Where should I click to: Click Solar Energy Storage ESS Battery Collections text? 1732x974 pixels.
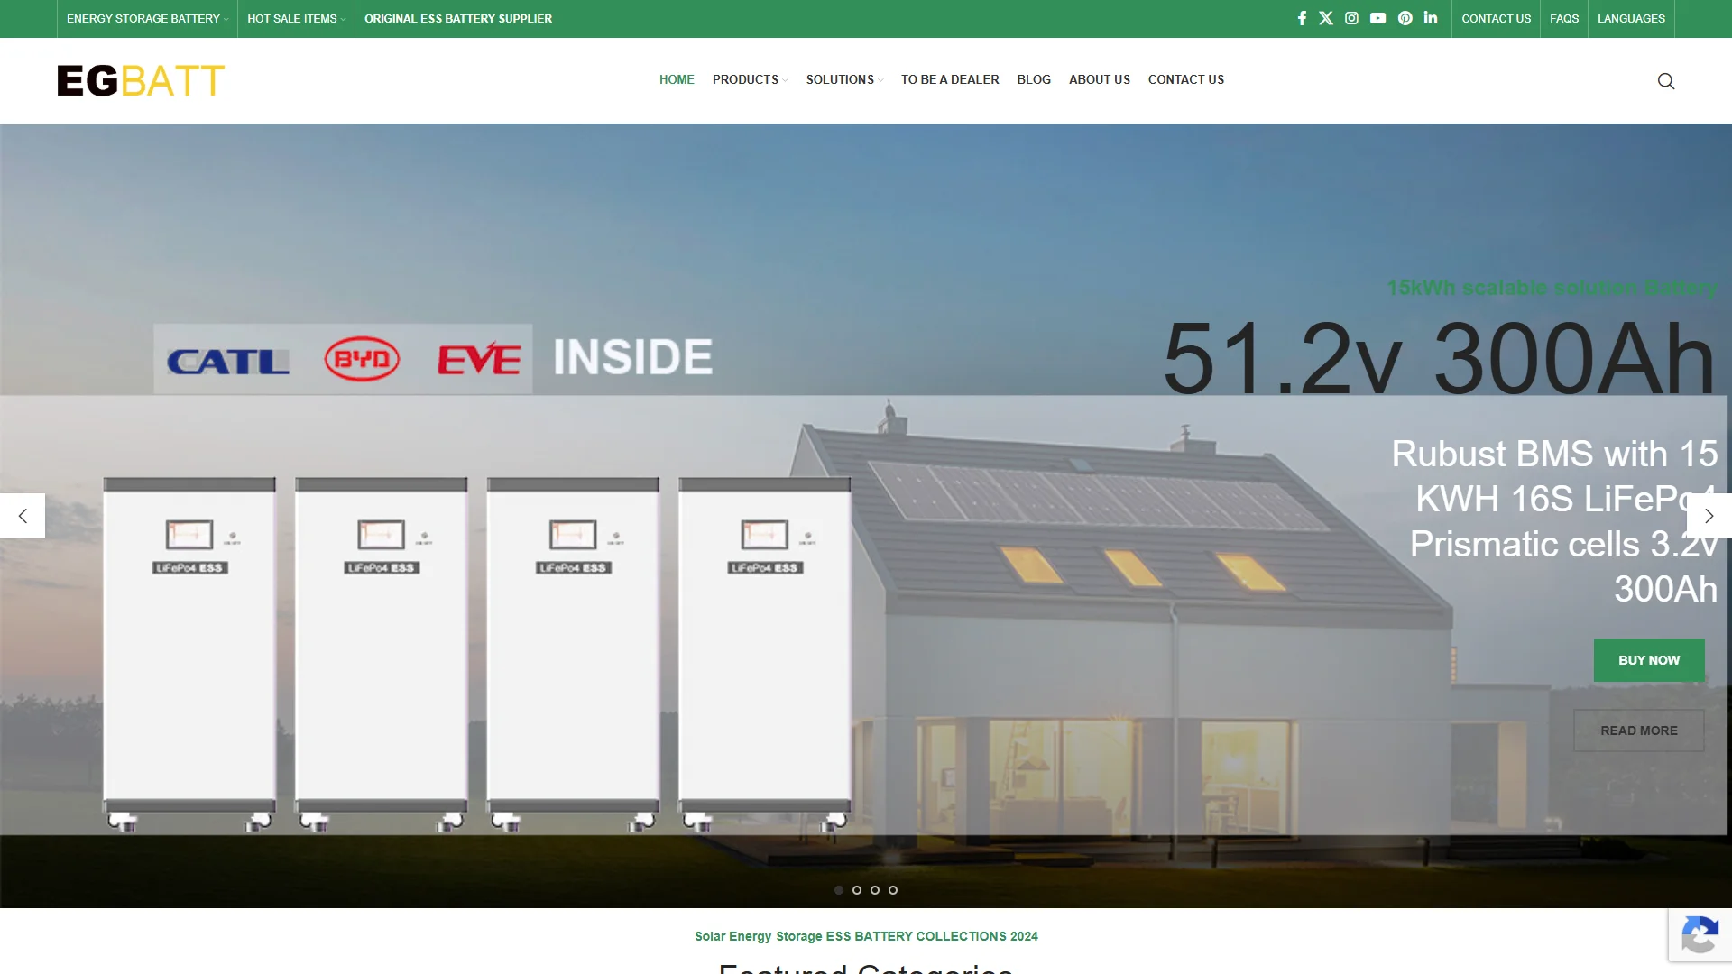pos(866,936)
